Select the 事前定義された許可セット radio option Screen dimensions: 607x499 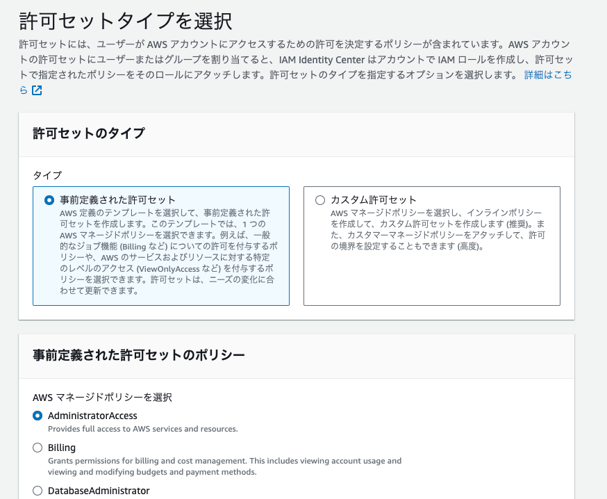pos(49,200)
